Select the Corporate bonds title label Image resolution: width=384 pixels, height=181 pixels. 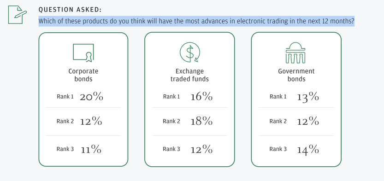83,75
